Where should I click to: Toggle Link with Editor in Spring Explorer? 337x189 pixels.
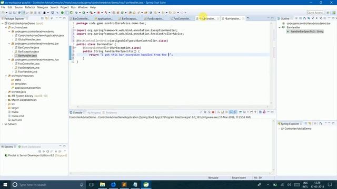[x=310, y=124]
